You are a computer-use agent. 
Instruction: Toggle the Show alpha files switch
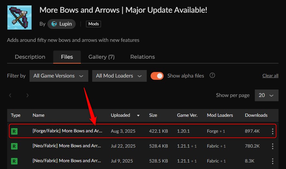[157, 76]
